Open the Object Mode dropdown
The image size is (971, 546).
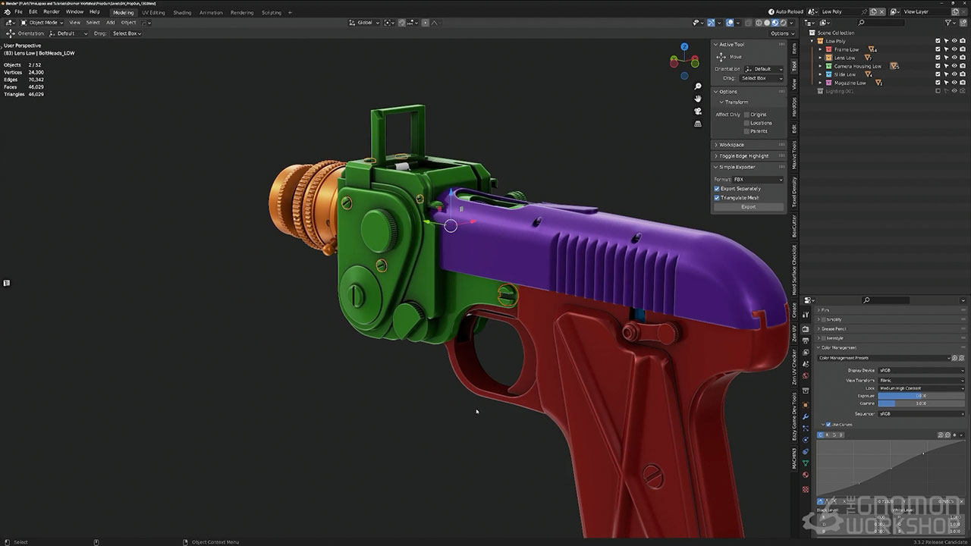coord(44,23)
